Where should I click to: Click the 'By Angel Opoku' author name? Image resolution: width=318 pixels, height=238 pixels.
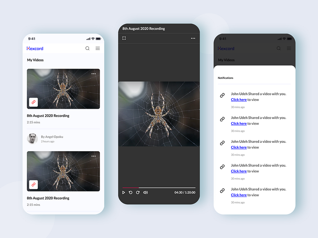point(52,137)
